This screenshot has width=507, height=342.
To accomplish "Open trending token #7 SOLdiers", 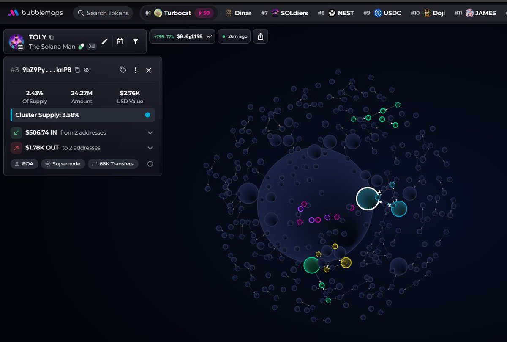I will click(286, 13).
